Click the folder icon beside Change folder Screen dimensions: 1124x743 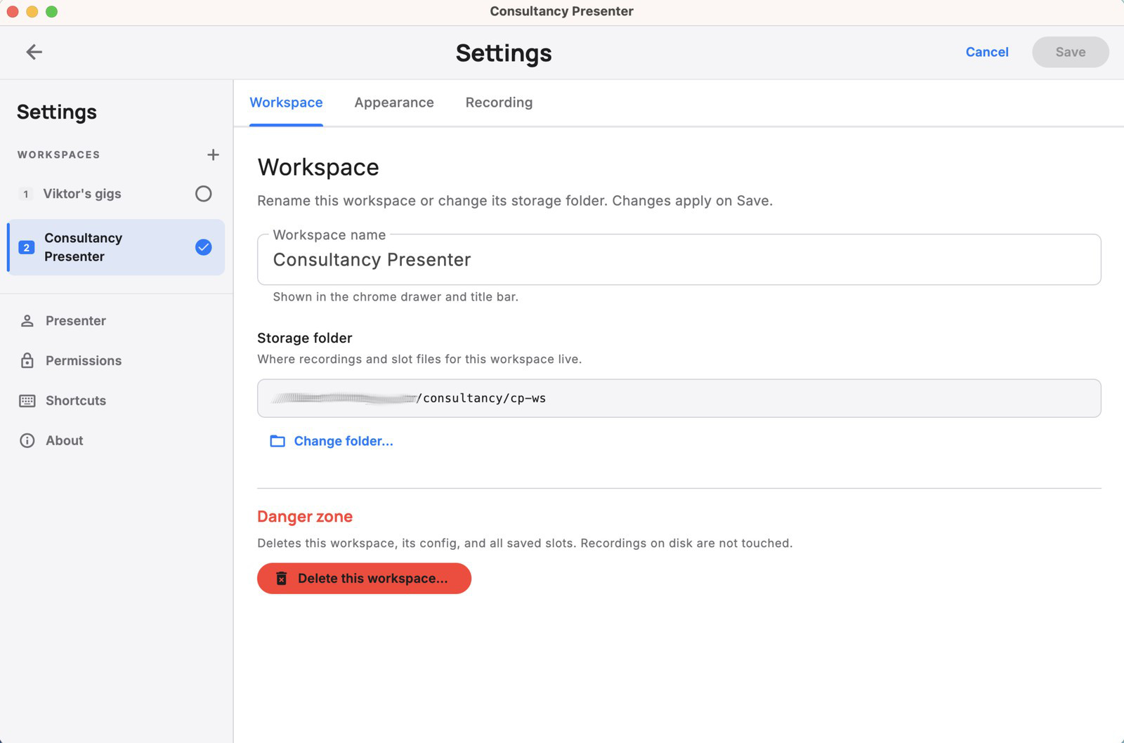(x=277, y=441)
